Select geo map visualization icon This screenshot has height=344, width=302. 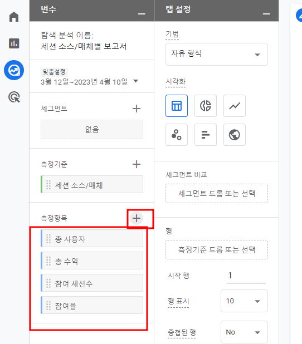[x=235, y=135]
